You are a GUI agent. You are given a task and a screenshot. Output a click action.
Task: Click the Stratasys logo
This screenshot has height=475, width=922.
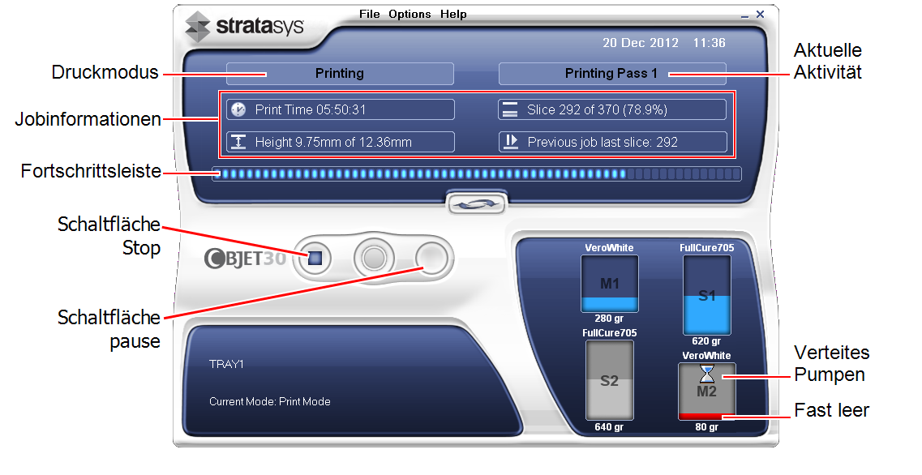(245, 27)
